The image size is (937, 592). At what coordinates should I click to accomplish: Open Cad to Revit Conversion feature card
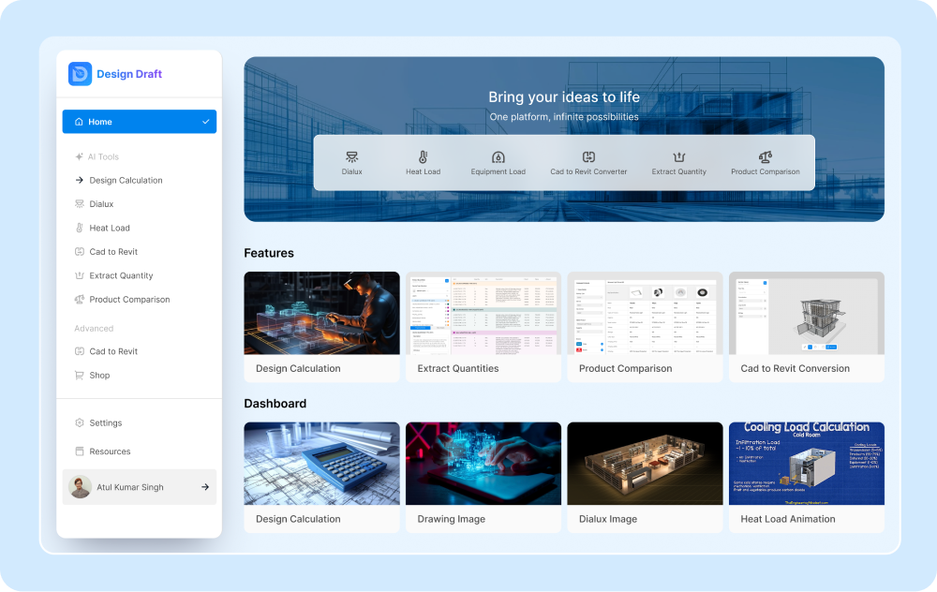(x=806, y=326)
